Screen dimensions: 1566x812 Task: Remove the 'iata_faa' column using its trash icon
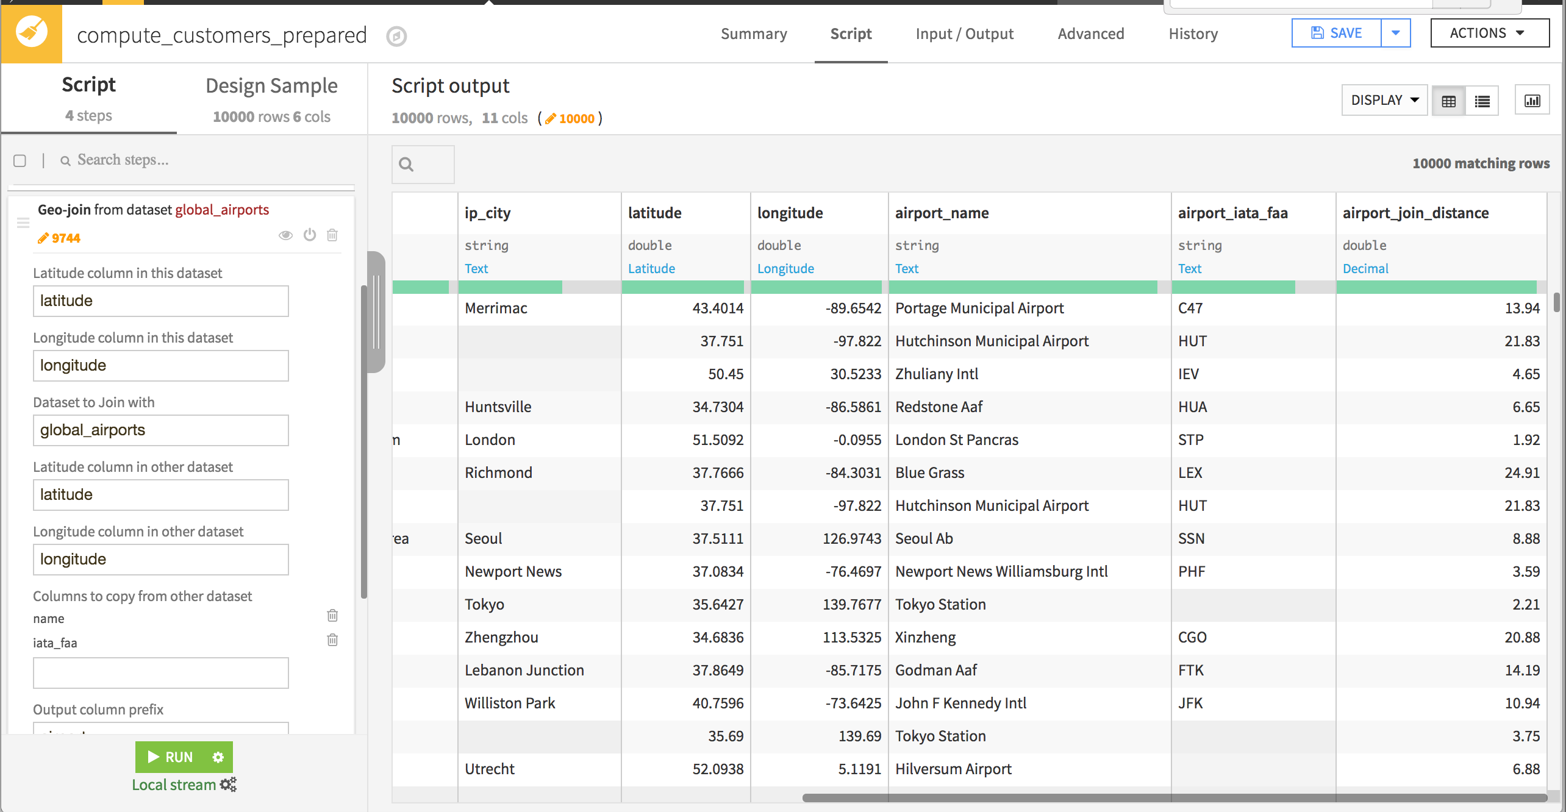(x=332, y=639)
